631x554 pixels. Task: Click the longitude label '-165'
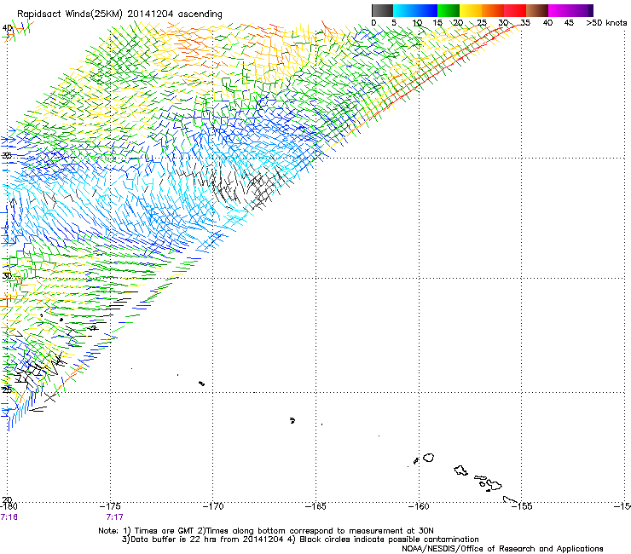(x=315, y=506)
